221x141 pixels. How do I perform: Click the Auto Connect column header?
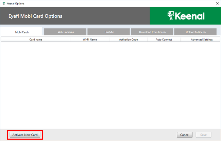164,40
